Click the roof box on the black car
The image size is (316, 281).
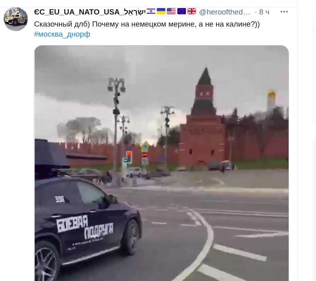click(52, 154)
